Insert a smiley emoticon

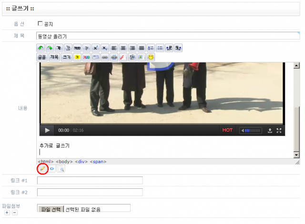pyautogui.click(x=151, y=57)
